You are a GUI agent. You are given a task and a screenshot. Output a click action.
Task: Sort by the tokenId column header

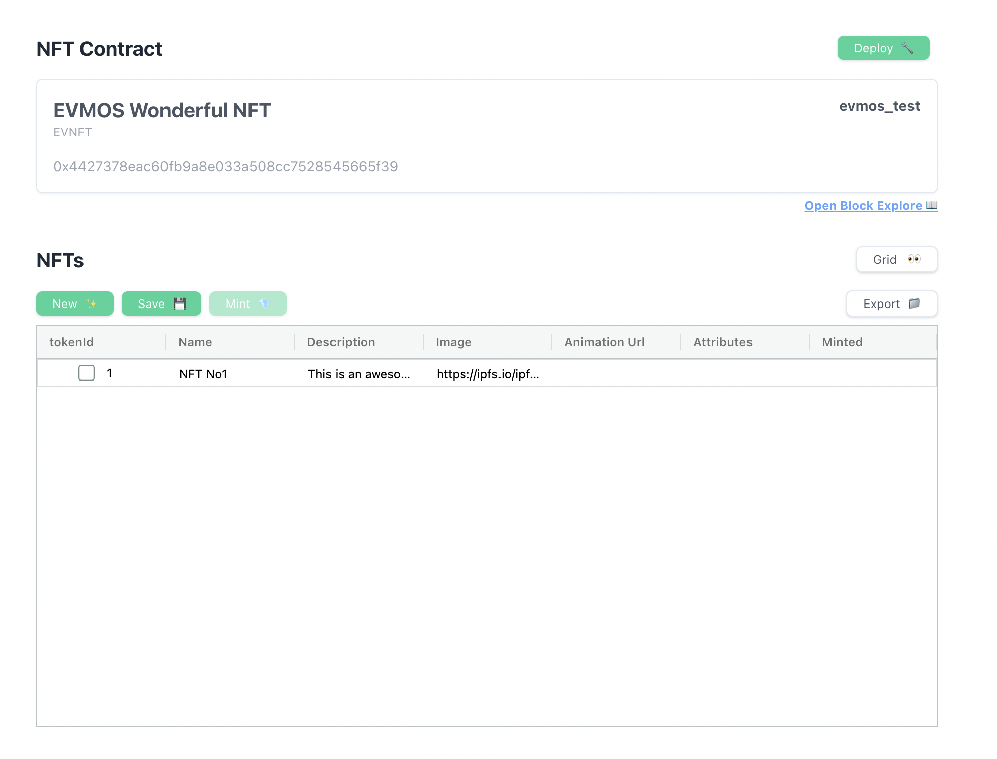71,342
